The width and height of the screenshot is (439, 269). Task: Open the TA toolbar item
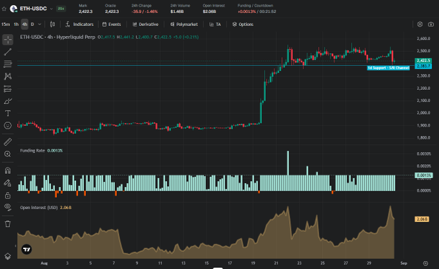pos(215,25)
